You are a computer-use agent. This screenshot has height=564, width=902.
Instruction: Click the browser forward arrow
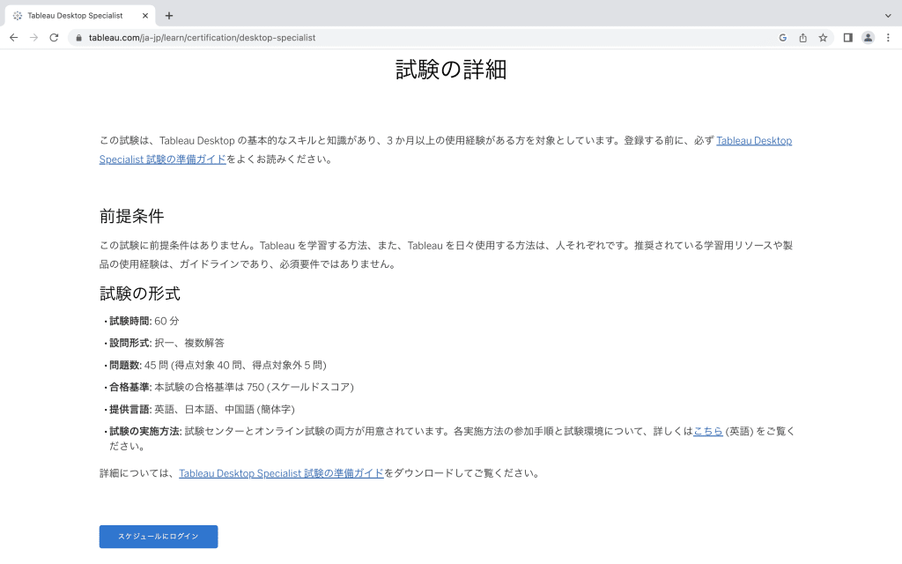click(34, 37)
